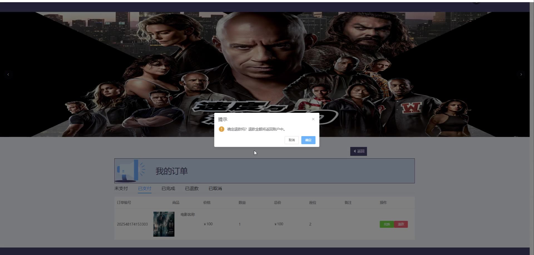Click the 商品 column header

[176, 202]
